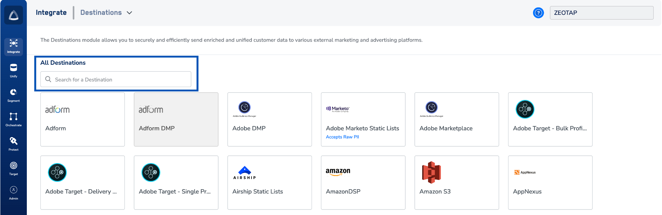
Task: Click the Zeotap logo at top left
Action: (x=14, y=15)
